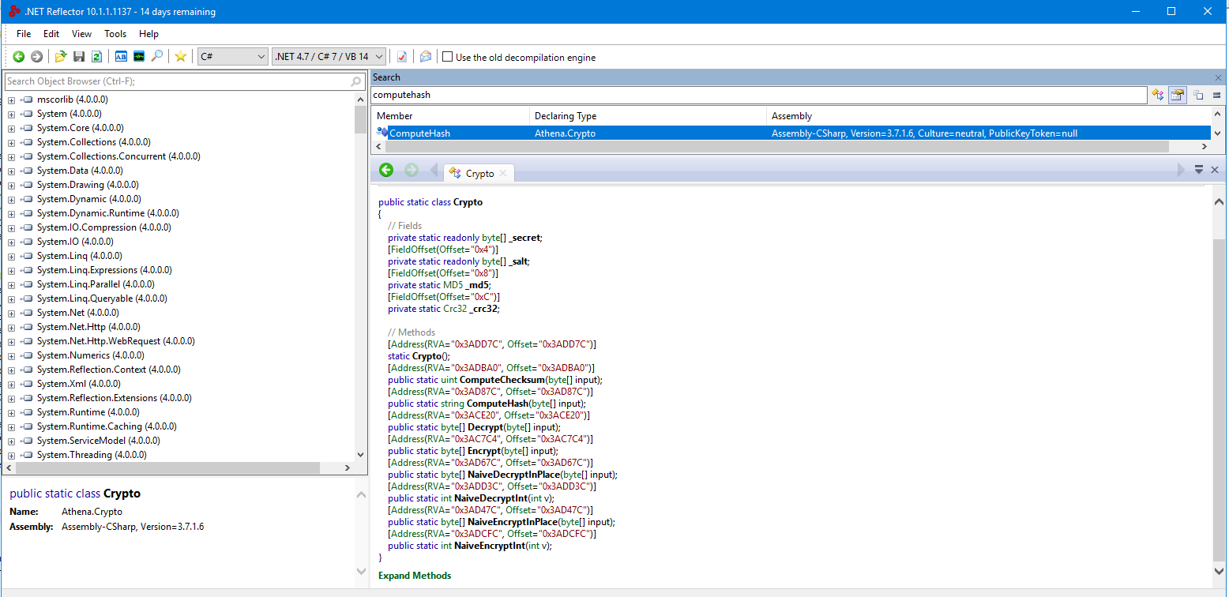Open the Help menu
Image resolution: width=1229 pixels, height=597 pixels.
click(148, 34)
